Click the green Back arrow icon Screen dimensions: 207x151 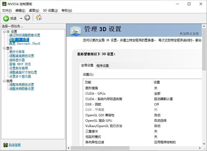pos(6,18)
